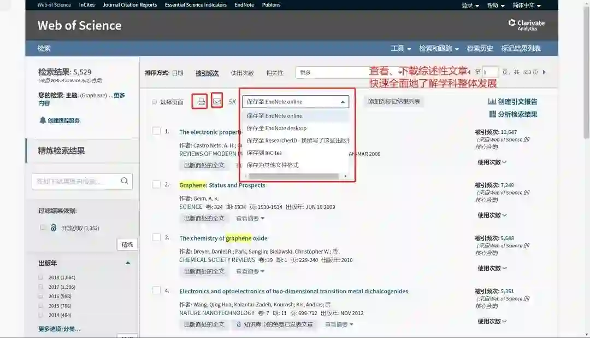
Task: Open Essential Science Indicators link
Action: tap(196, 5)
